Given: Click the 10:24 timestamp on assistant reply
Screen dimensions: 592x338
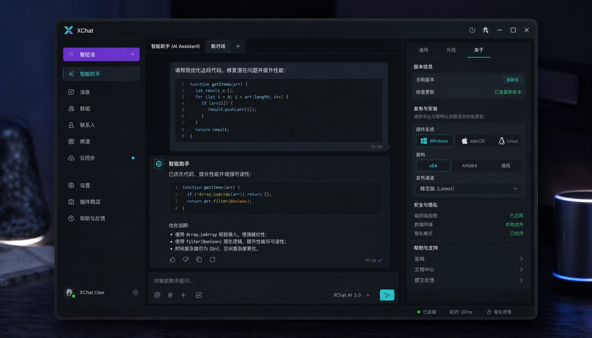Looking at the screenshot, I should click(x=370, y=260).
